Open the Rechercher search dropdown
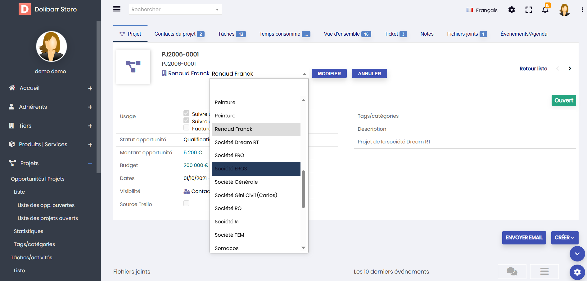The width and height of the screenshot is (587, 281). 175,9
